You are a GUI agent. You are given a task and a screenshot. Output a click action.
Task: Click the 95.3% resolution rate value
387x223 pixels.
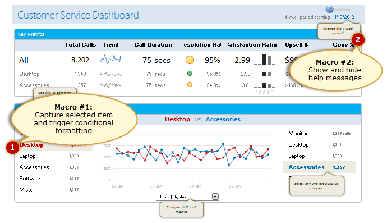(213, 74)
